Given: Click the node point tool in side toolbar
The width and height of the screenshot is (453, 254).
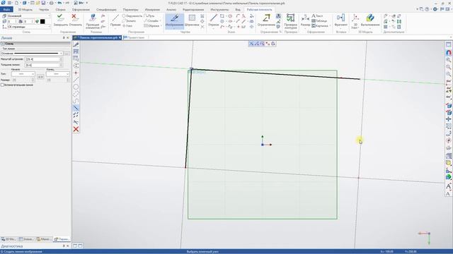Looking at the screenshot, I should [76, 73].
